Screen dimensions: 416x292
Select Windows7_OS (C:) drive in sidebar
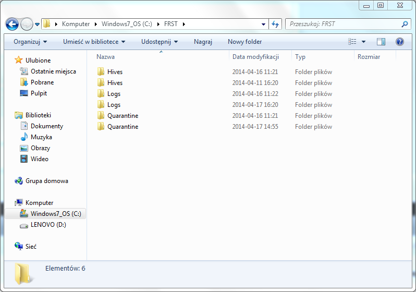tap(45, 214)
